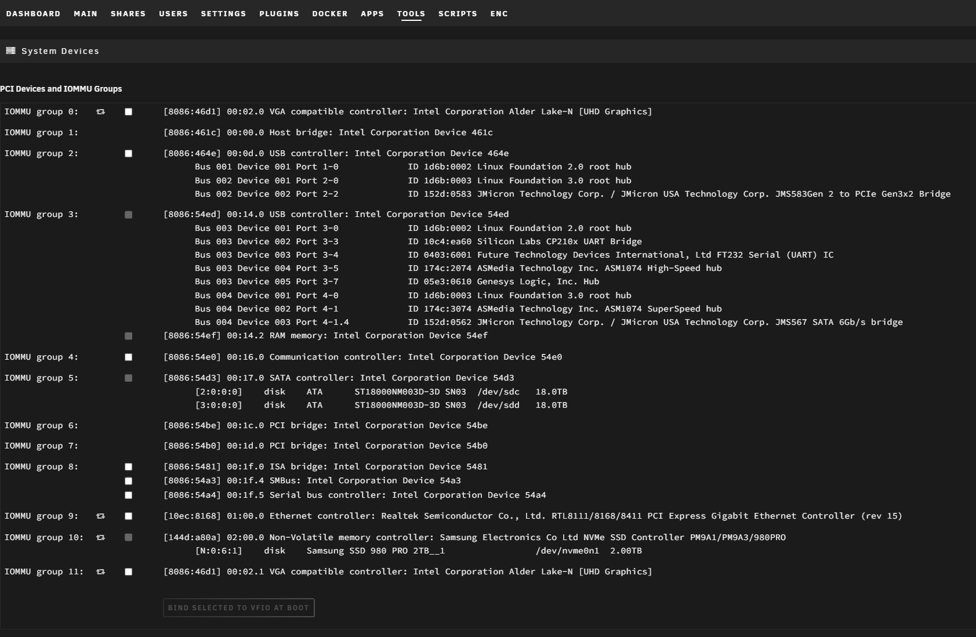
Task: Click the disabled SATA controller 00:17.0 checkbox
Action: 129,378
